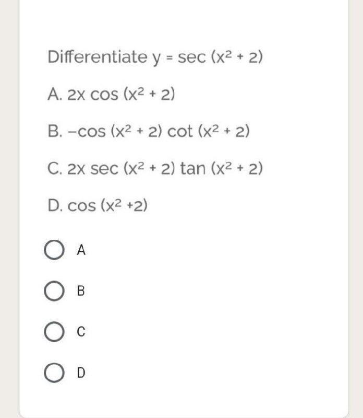Image resolution: width=363 pixels, height=418 pixels.
Task: Select the radio button for answer B
Action: 54,290
